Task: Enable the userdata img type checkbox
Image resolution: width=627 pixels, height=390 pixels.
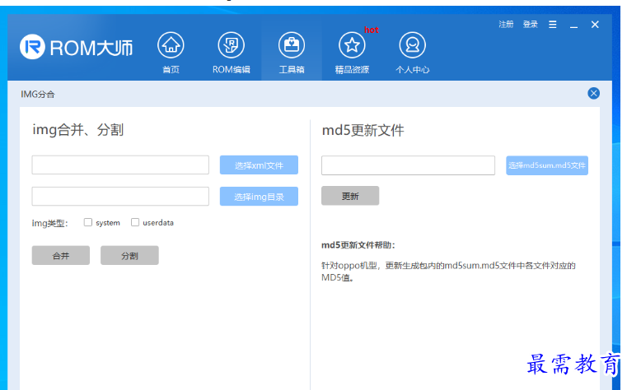Action: tap(135, 222)
